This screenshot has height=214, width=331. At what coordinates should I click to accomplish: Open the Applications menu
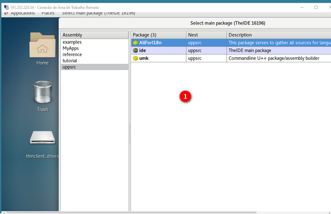pyautogui.click(x=22, y=13)
